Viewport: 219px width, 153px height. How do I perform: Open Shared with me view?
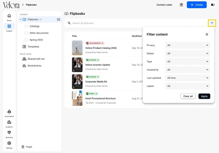(33, 59)
